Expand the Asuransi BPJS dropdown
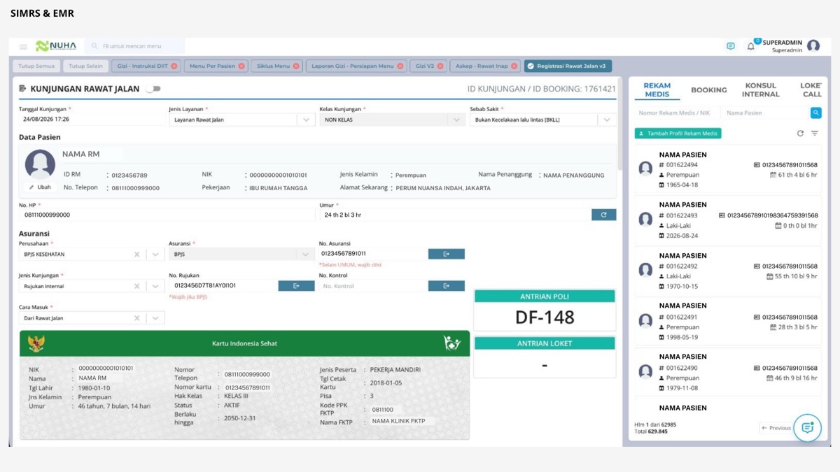Image resolution: width=840 pixels, height=472 pixels. pos(306,255)
